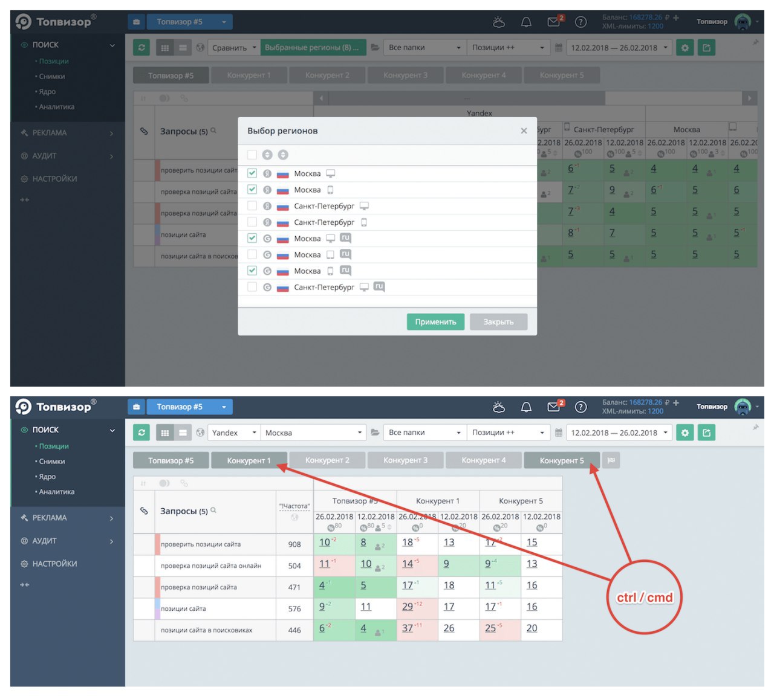The image size is (774, 699).
Task: Switch to the Конкурент 5 tab, non-dimmed window
Action: [562, 460]
